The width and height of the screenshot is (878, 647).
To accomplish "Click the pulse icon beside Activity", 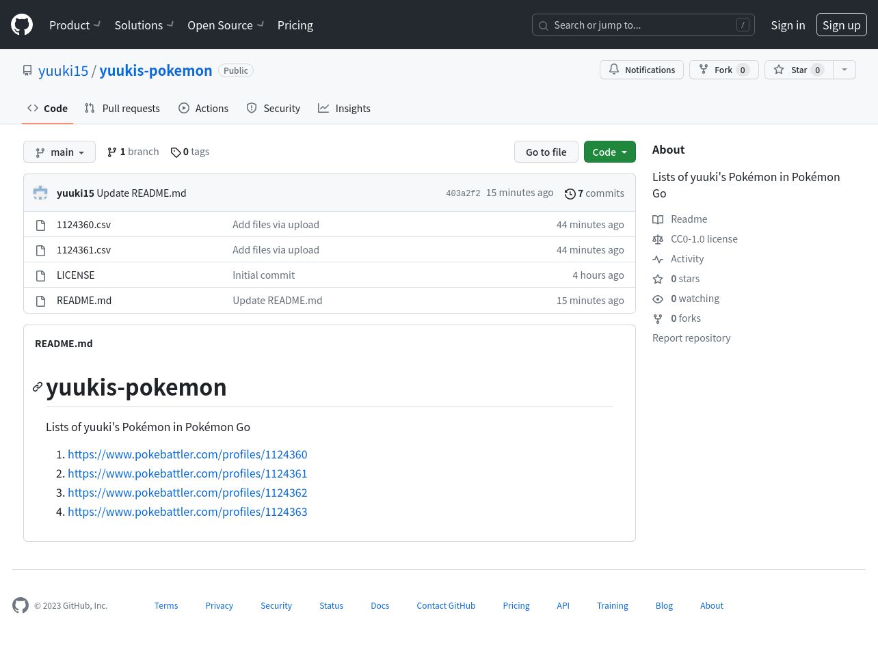I will tap(658, 259).
